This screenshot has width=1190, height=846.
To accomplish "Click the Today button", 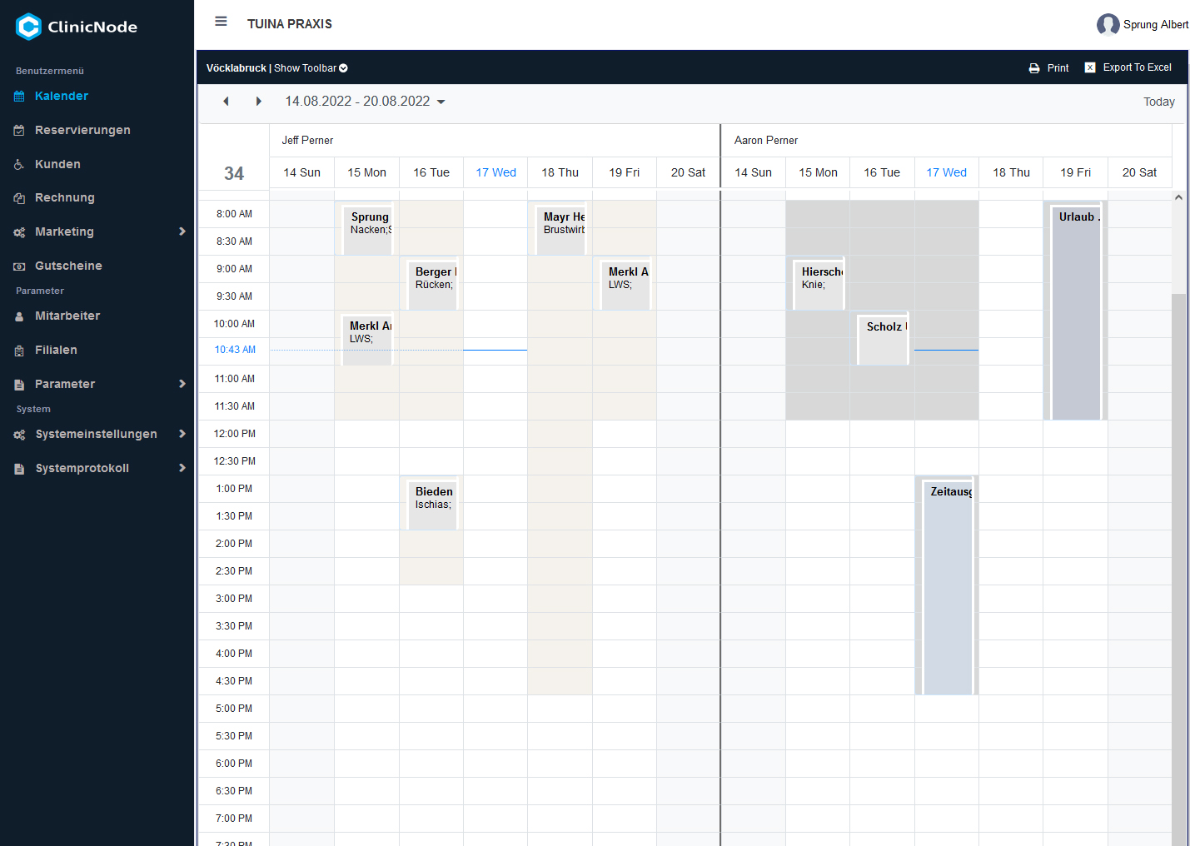I will pyautogui.click(x=1158, y=102).
